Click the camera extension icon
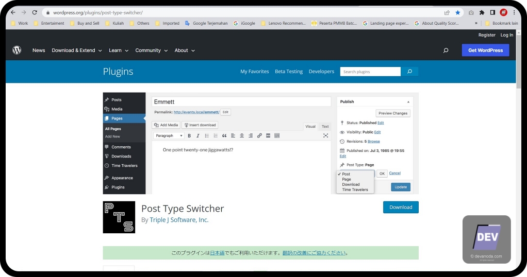 tap(471, 12)
